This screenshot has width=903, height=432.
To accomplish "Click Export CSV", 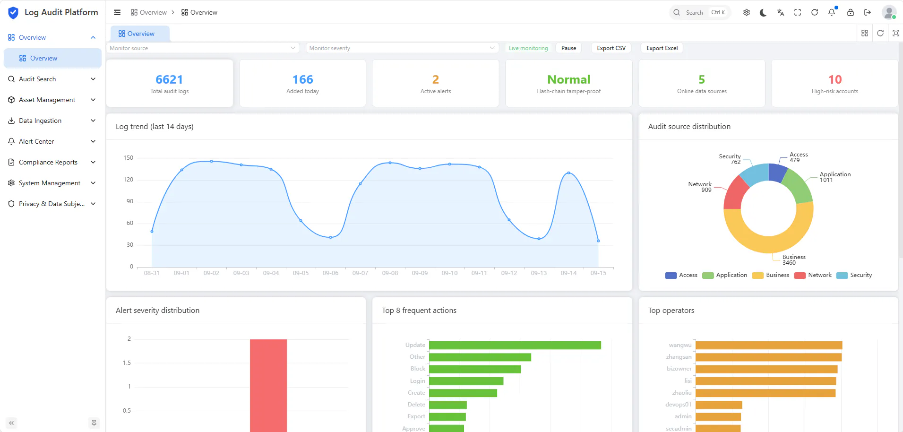I will [611, 48].
